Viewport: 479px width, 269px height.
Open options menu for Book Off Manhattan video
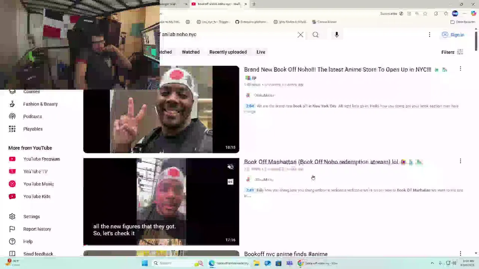(460, 161)
